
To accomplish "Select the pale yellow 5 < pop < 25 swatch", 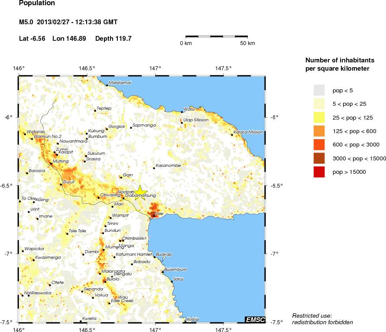I will 319,104.
